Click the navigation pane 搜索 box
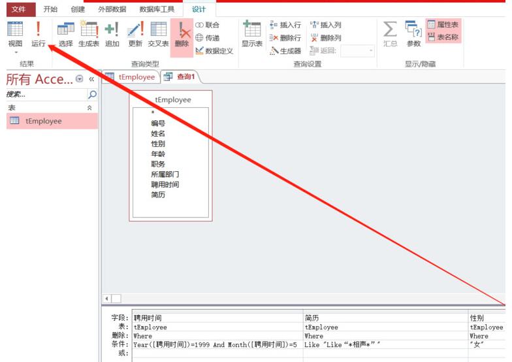The width and height of the screenshot is (512, 362). click(x=46, y=94)
